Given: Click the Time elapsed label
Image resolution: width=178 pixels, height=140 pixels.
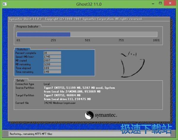Looking at the screenshot, I should (x=23, y=68).
